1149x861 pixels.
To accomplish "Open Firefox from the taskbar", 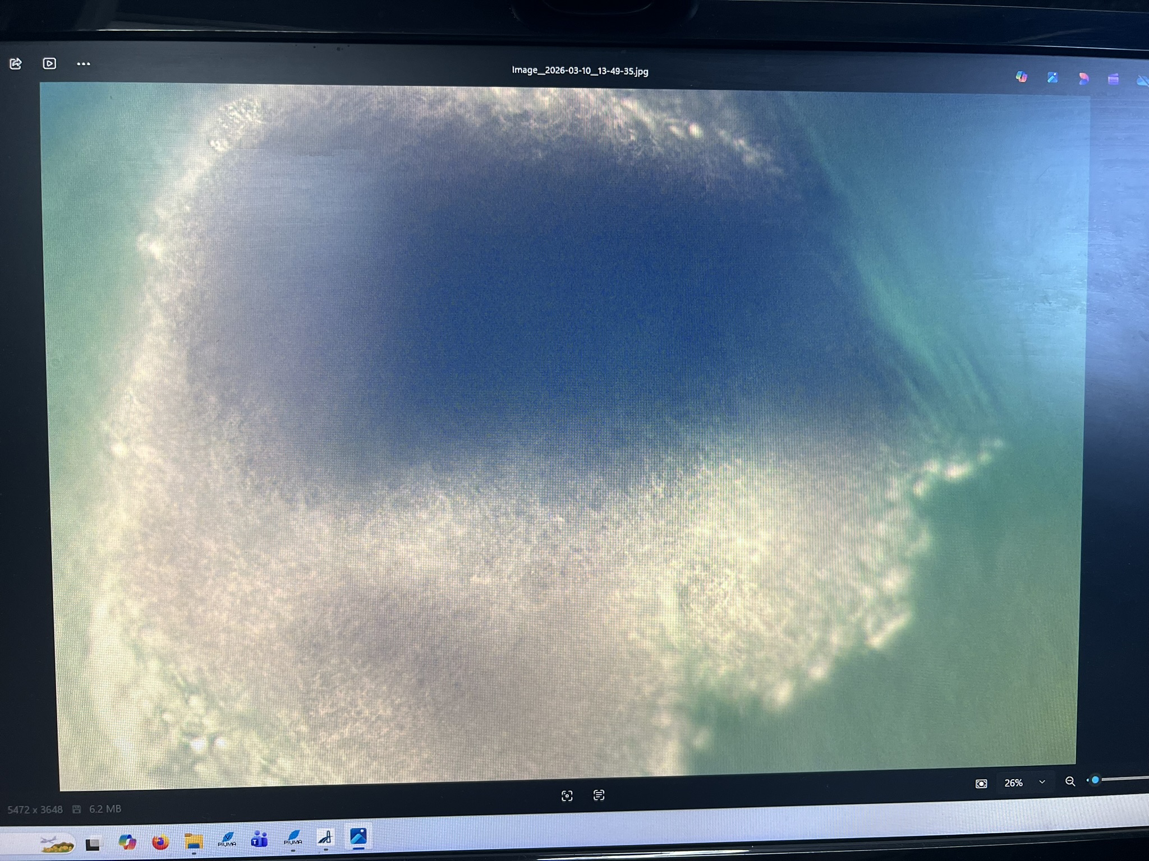I will click(160, 842).
